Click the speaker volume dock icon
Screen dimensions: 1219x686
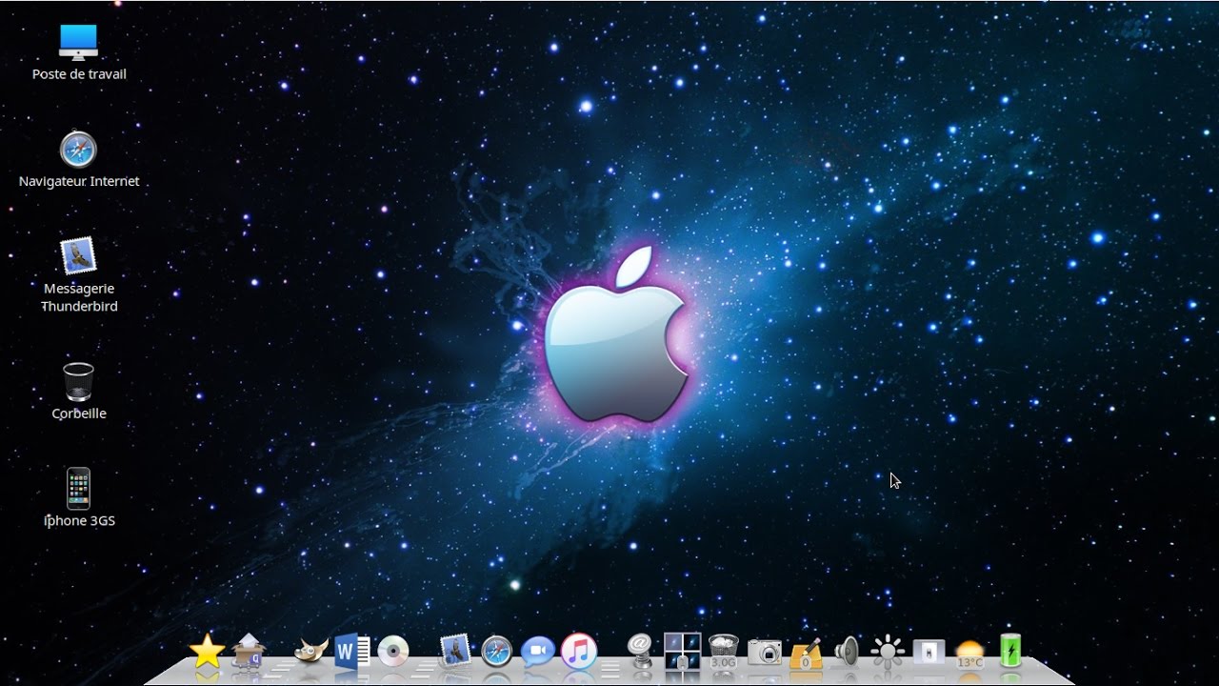(x=846, y=652)
